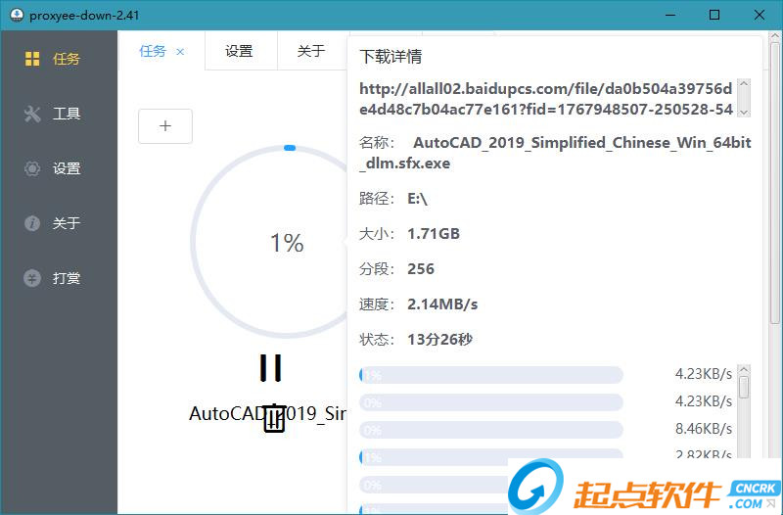The width and height of the screenshot is (783, 515).
Task: Click first segment progress bar at 1%
Action: click(491, 375)
